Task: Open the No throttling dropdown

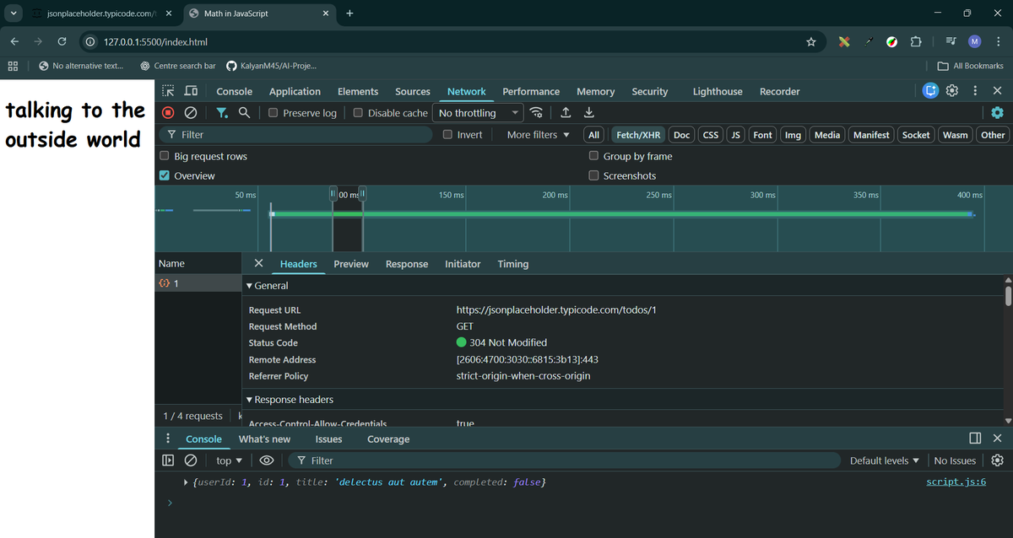Action: [479, 113]
